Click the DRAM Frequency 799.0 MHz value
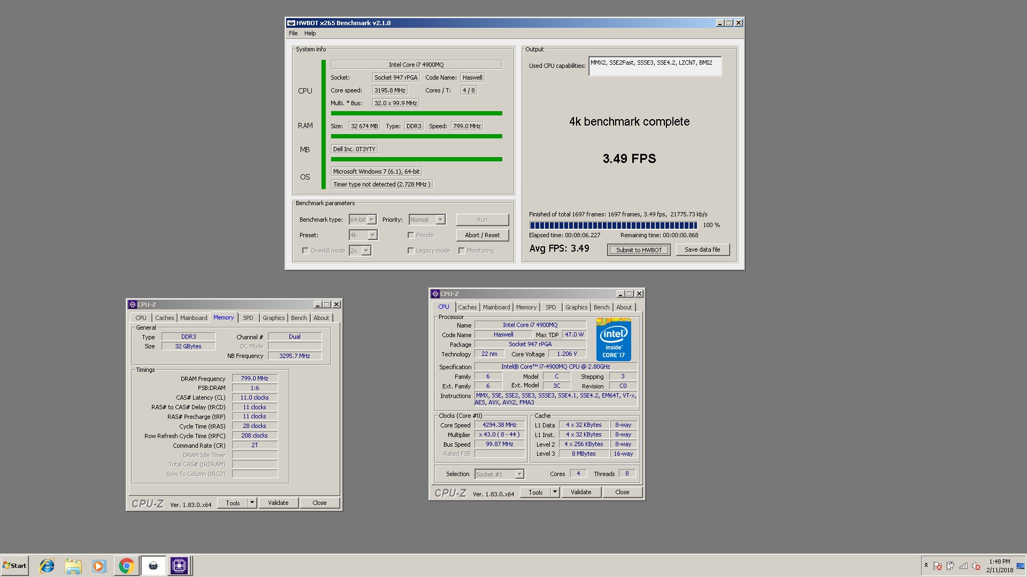The image size is (1027, 577). click(255, 378)
